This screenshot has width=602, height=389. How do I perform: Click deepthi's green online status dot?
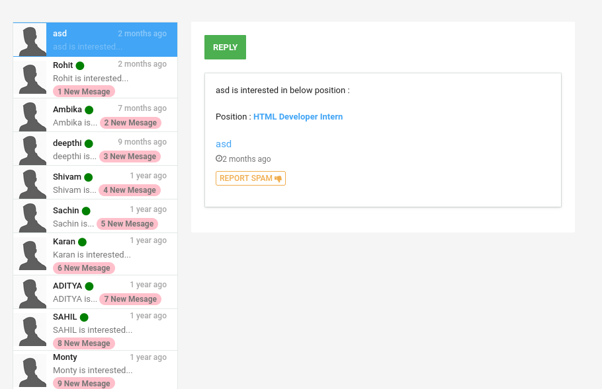coord(89,143)
